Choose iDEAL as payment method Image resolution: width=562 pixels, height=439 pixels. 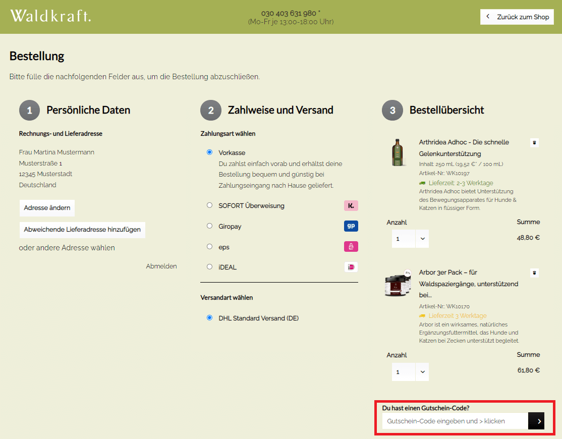pos(210,266)
